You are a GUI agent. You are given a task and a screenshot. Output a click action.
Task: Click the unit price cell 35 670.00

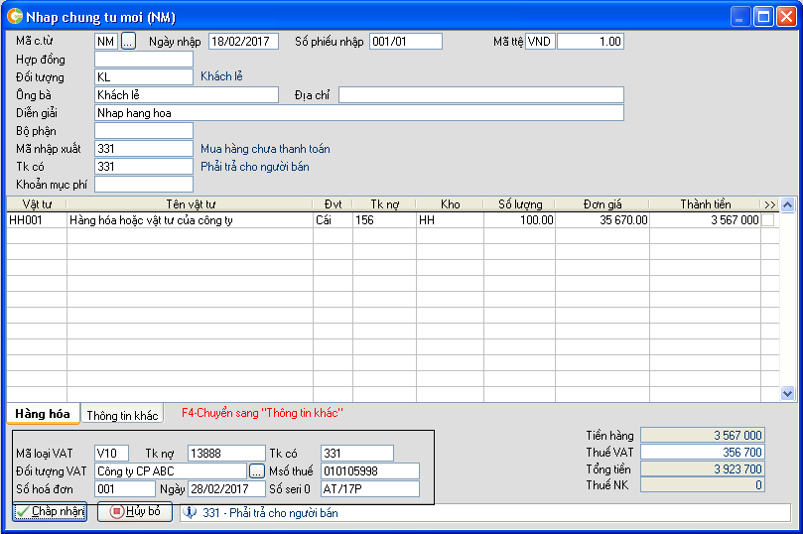click(x=602, y=220)
